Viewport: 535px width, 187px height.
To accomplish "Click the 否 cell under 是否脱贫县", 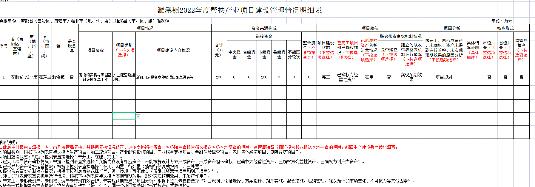I will pyautogui.click(x=72, y=77).
